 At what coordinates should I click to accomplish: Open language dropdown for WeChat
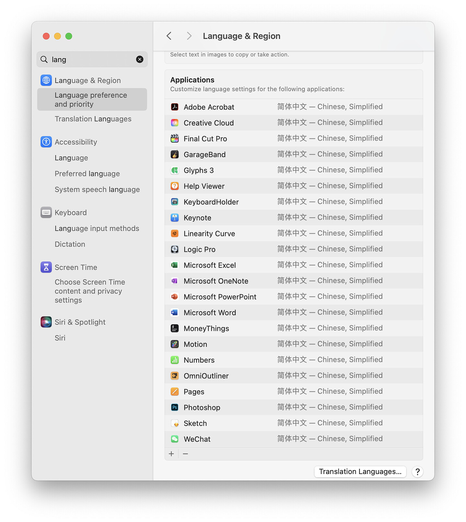click(x=330, y=439)
